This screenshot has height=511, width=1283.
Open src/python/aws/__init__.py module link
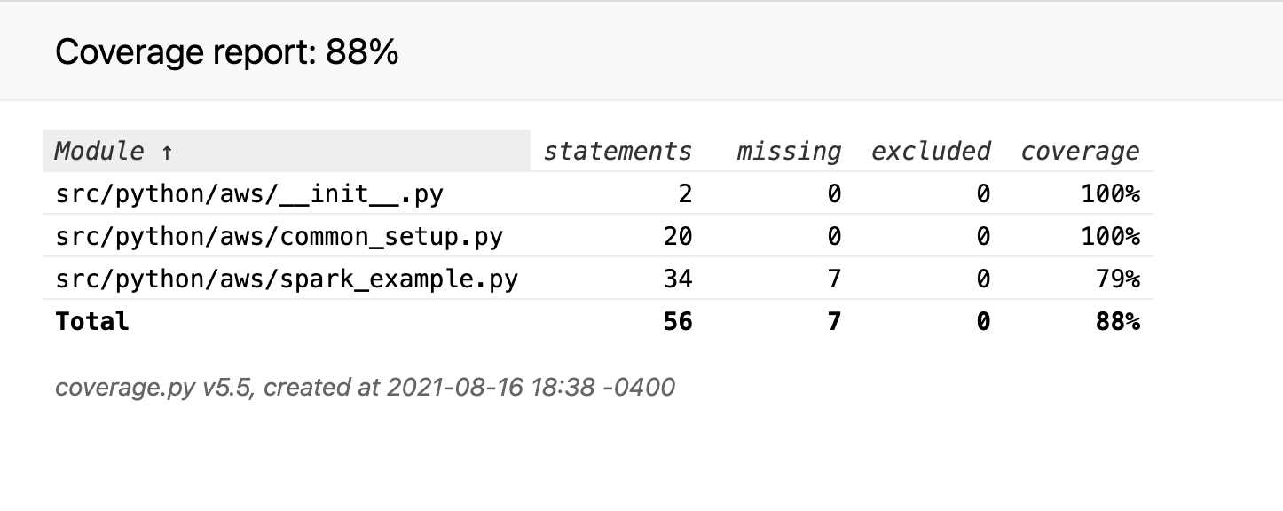(x=248, y=193)
